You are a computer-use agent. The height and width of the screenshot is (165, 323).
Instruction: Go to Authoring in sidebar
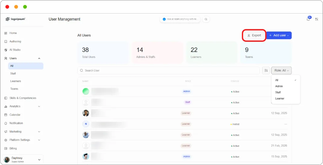pos(15,41)
